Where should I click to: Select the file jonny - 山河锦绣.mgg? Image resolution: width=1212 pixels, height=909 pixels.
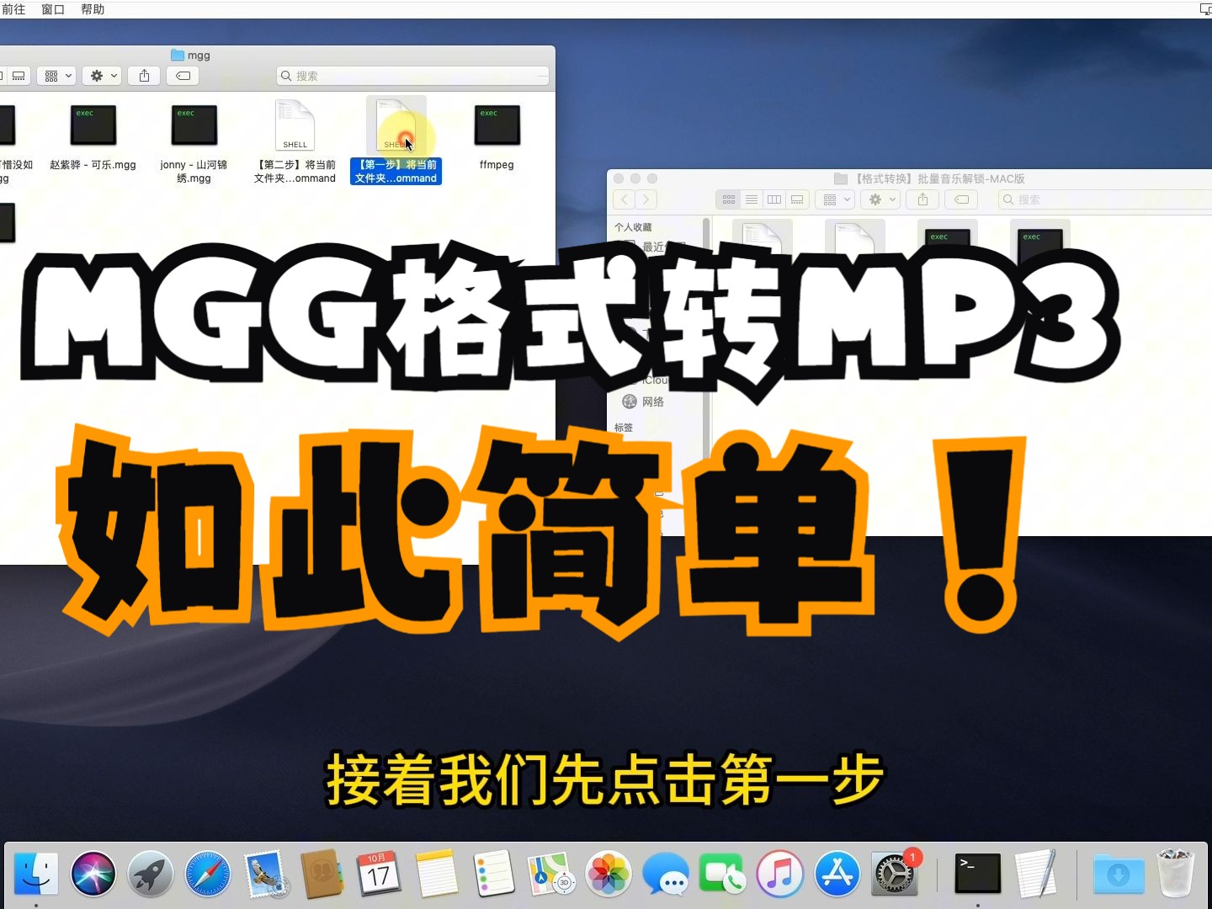click(x=194, y=143)
